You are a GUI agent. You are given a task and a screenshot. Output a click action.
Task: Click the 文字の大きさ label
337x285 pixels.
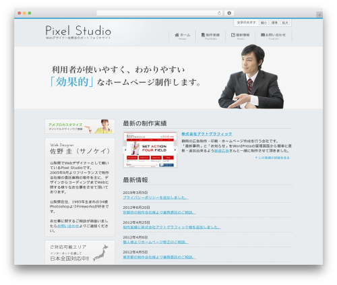[246, 22]
